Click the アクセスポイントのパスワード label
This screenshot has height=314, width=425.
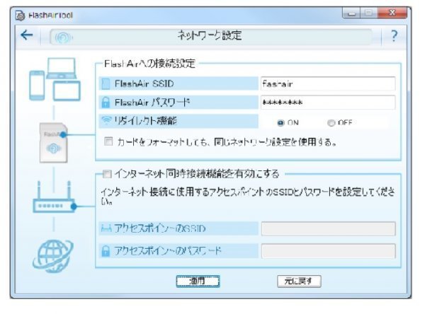[x=168, y=251]
